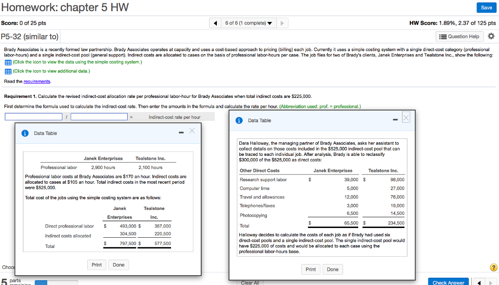Go to the previous question arrow
The width and height of the screenshot is (499, 285).
(216, 23)
